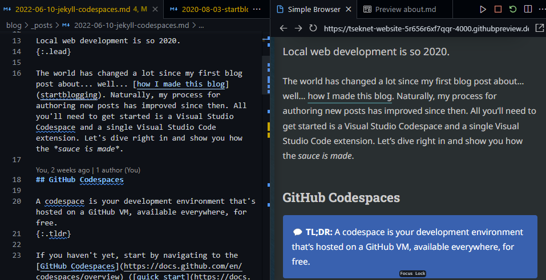Viewport: 546px width, 280px height.
Task: Click the _posts breadcrumb folder
Action: click(x=41, y=26)
